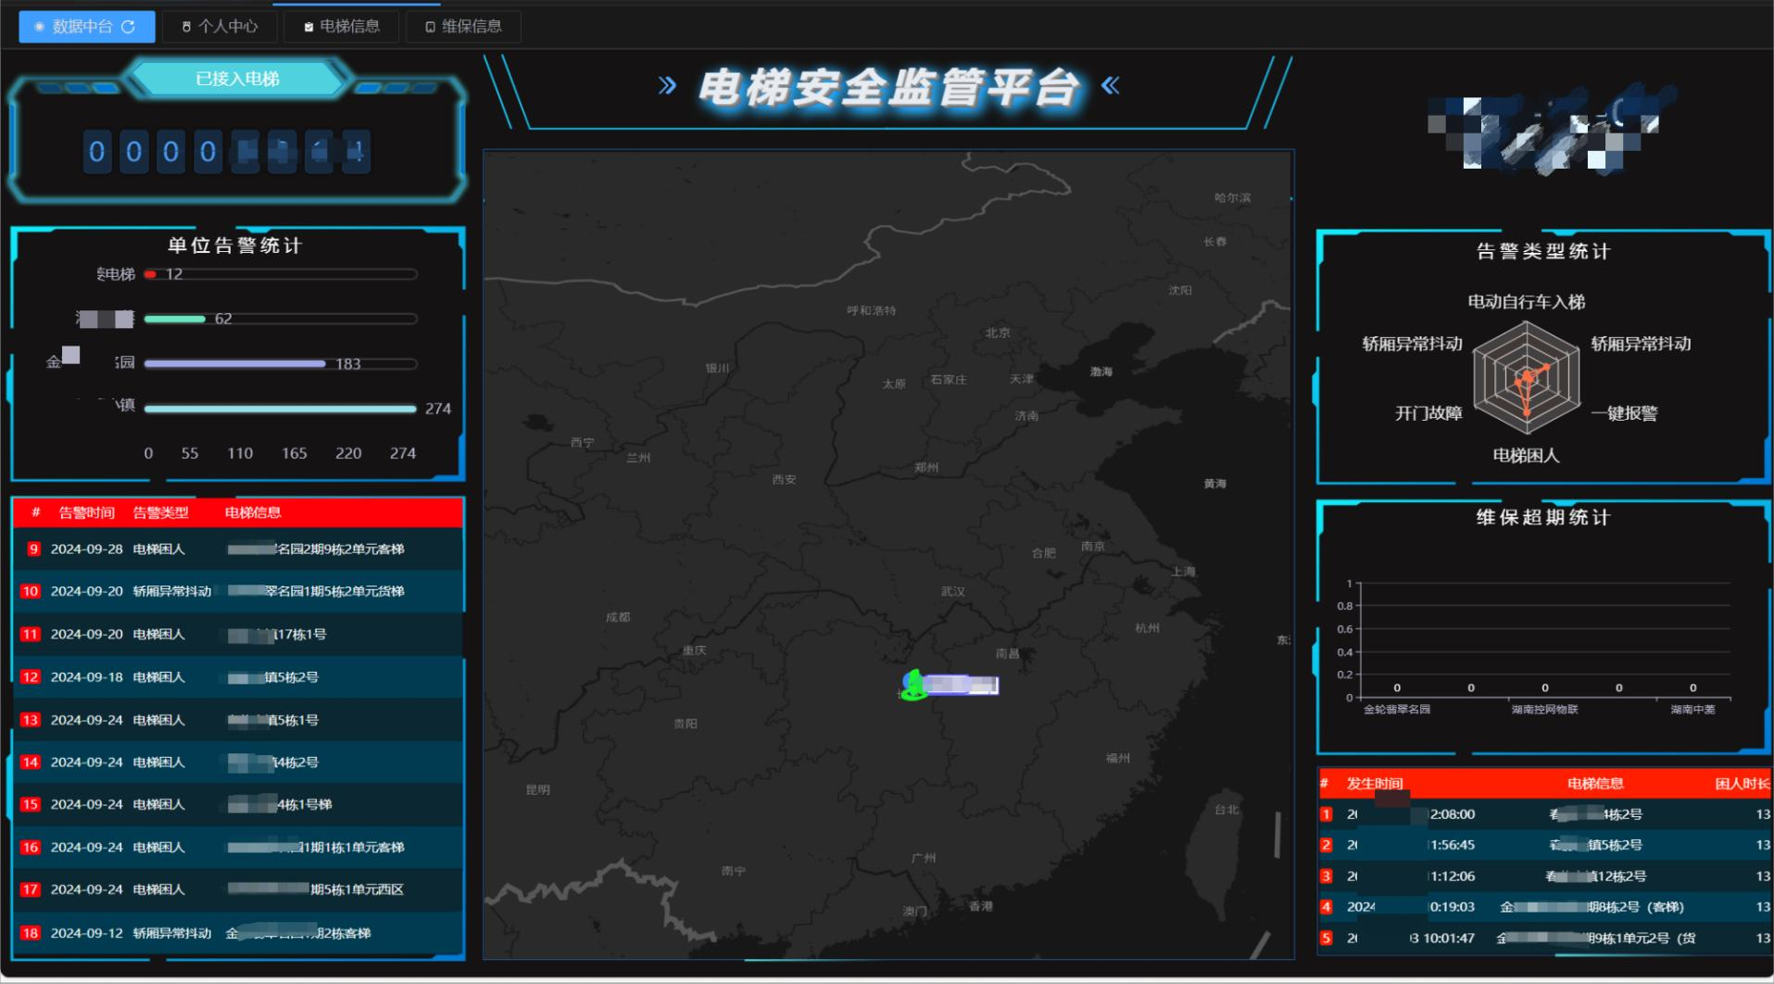
Task: Click the device icon beside 维保信息
Action: coord(430,27)
